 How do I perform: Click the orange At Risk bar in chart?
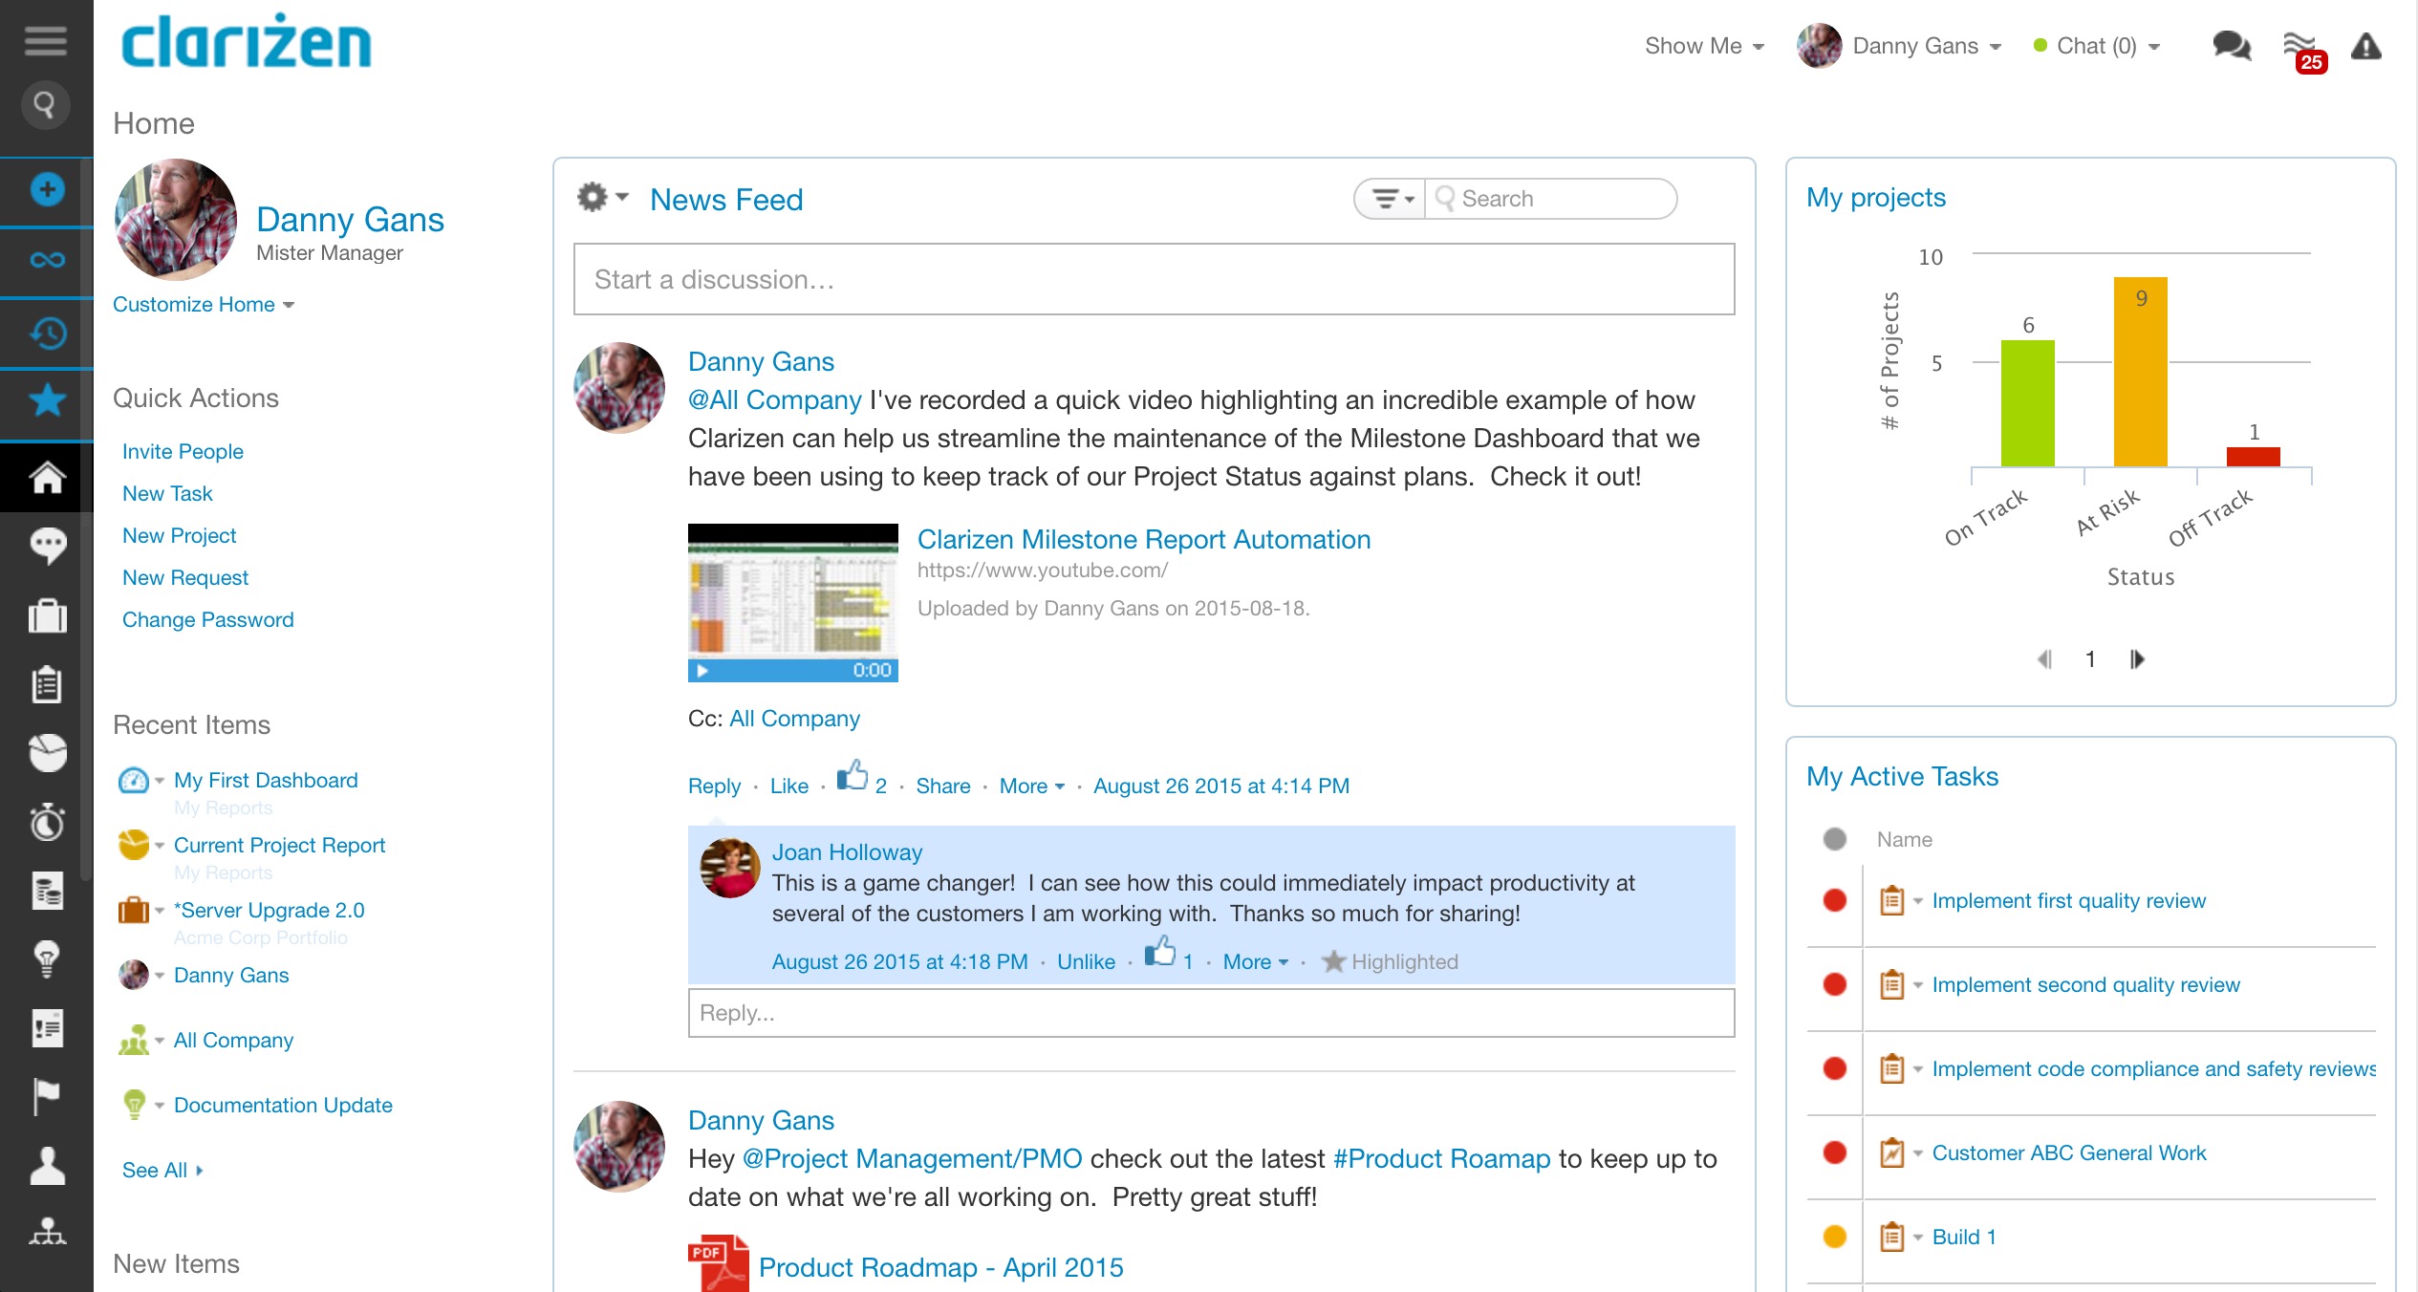point(2140,373)
